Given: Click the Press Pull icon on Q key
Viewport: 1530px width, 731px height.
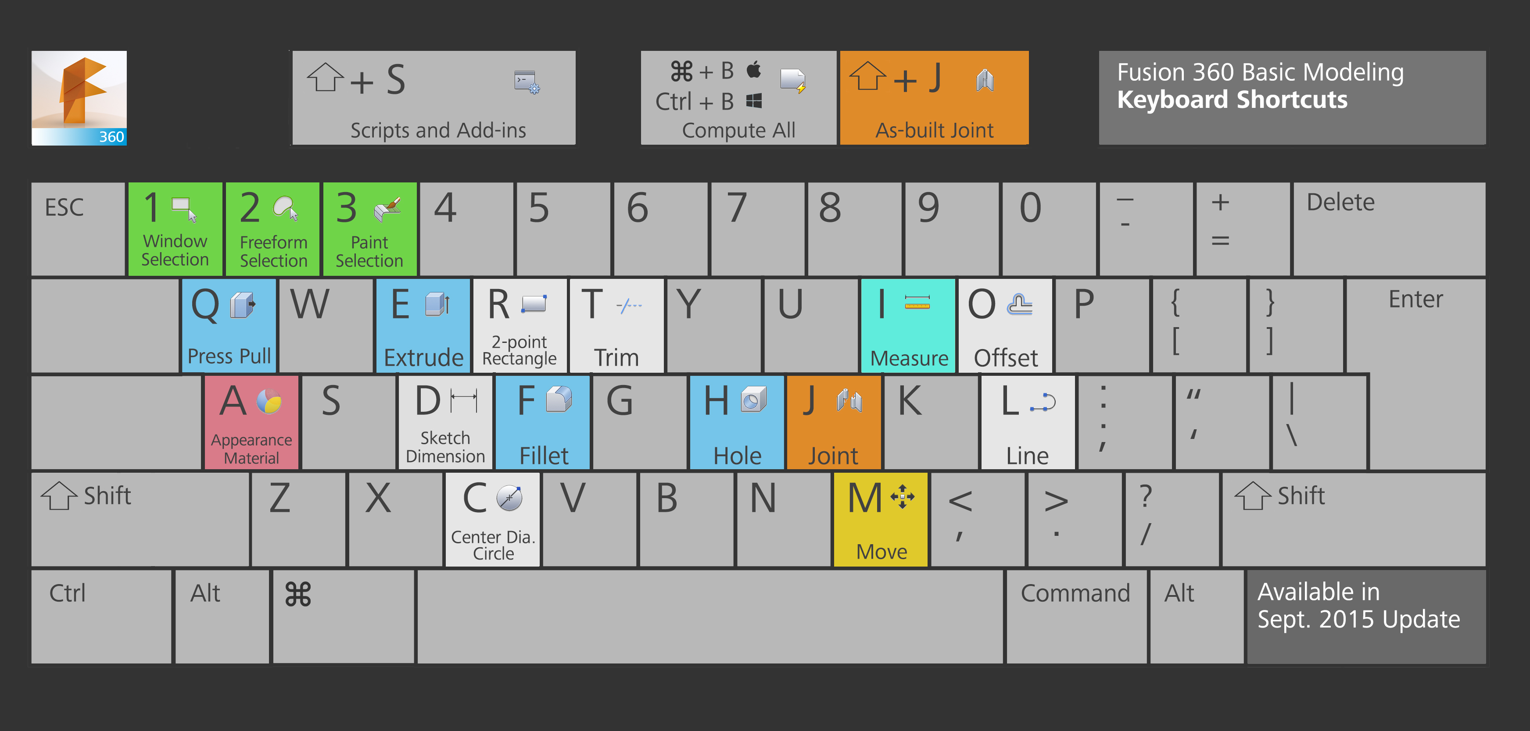Looking at the screenshot, I should 243,305.
